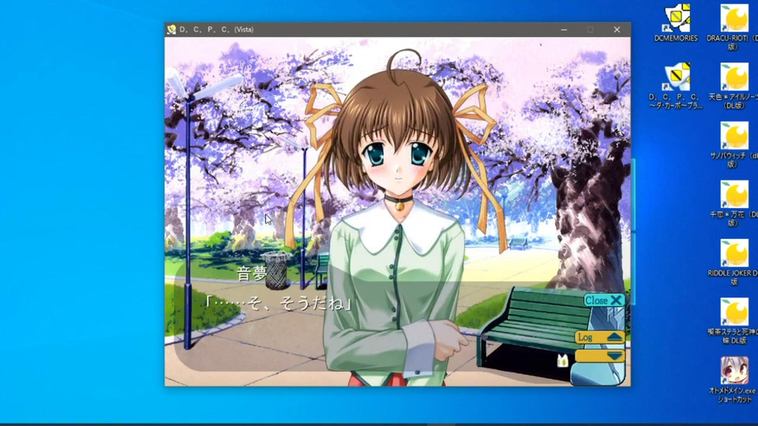Screen dimensions: 758x426
Task: Open the 天色＊アイルノーツ desktop shortcut
Action: pyautogui.click(x=734, y=86)
